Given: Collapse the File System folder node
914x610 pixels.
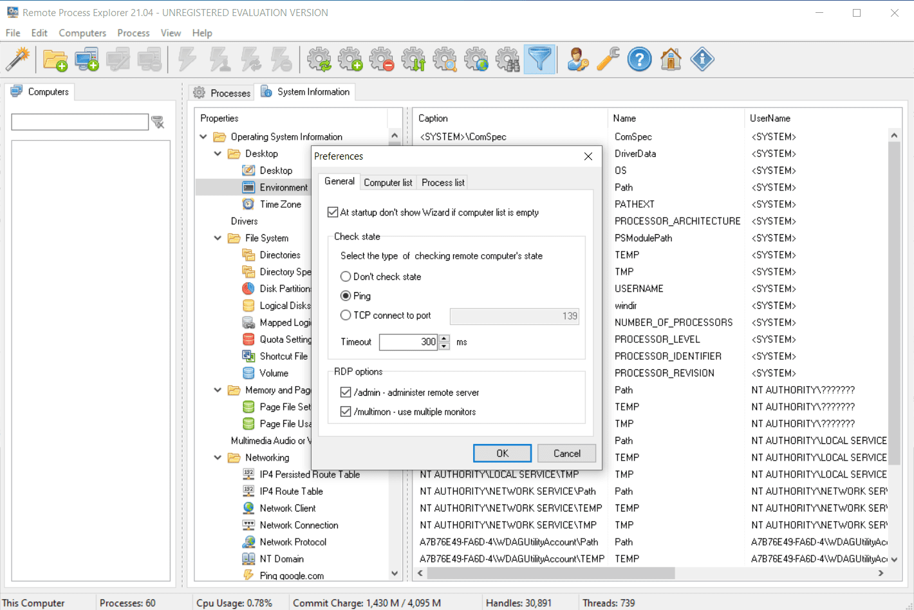Looking at the screenshot, I should [218, 238].
